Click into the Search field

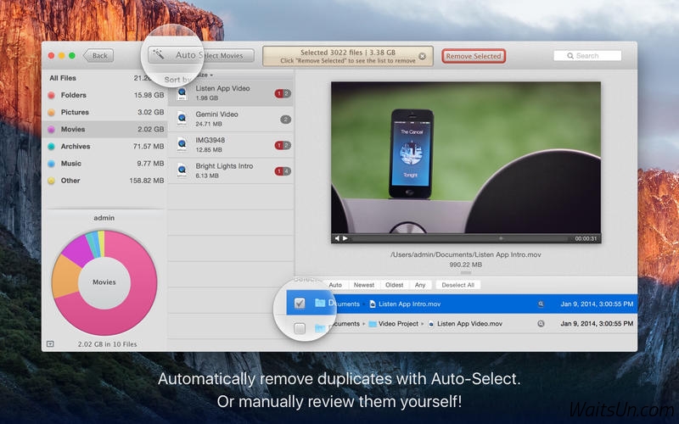click(587, 56)
